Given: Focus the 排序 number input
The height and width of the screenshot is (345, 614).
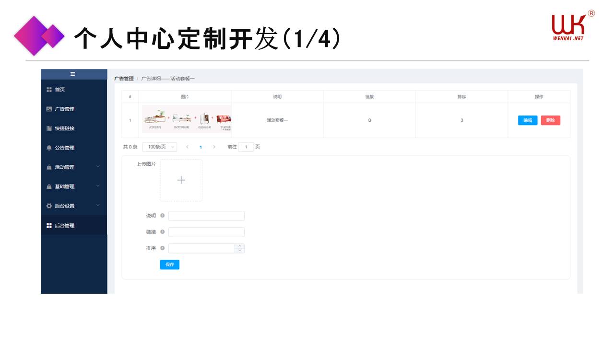Looking at the screenshot, I should 201,248.
